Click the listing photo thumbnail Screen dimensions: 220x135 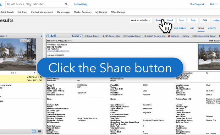[x=209, y=52]
